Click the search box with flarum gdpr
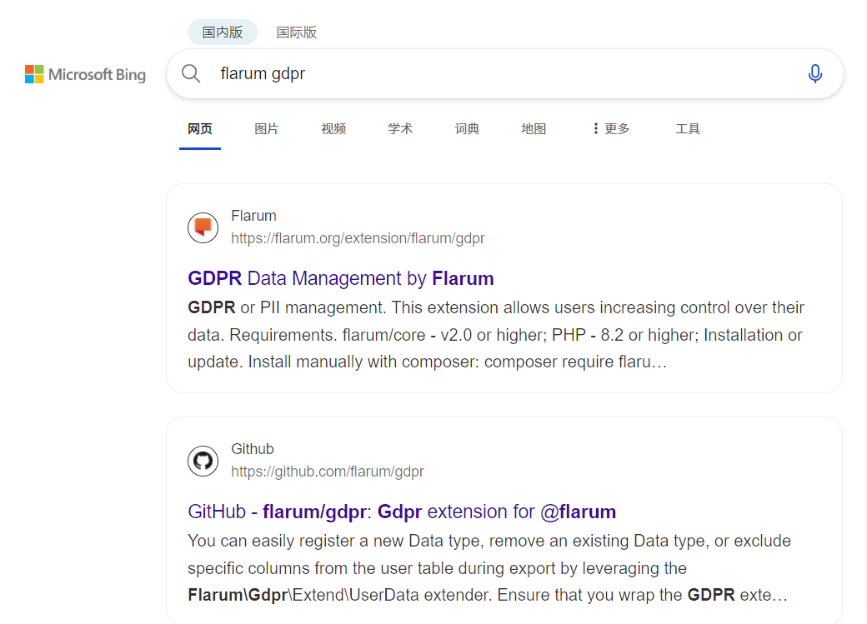Screen dimensions: 867x624 [x=504, y=73]
